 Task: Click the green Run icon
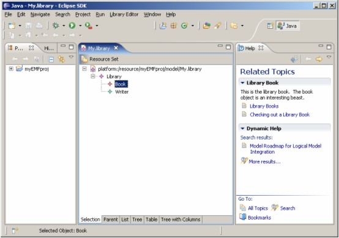point(72,26)
